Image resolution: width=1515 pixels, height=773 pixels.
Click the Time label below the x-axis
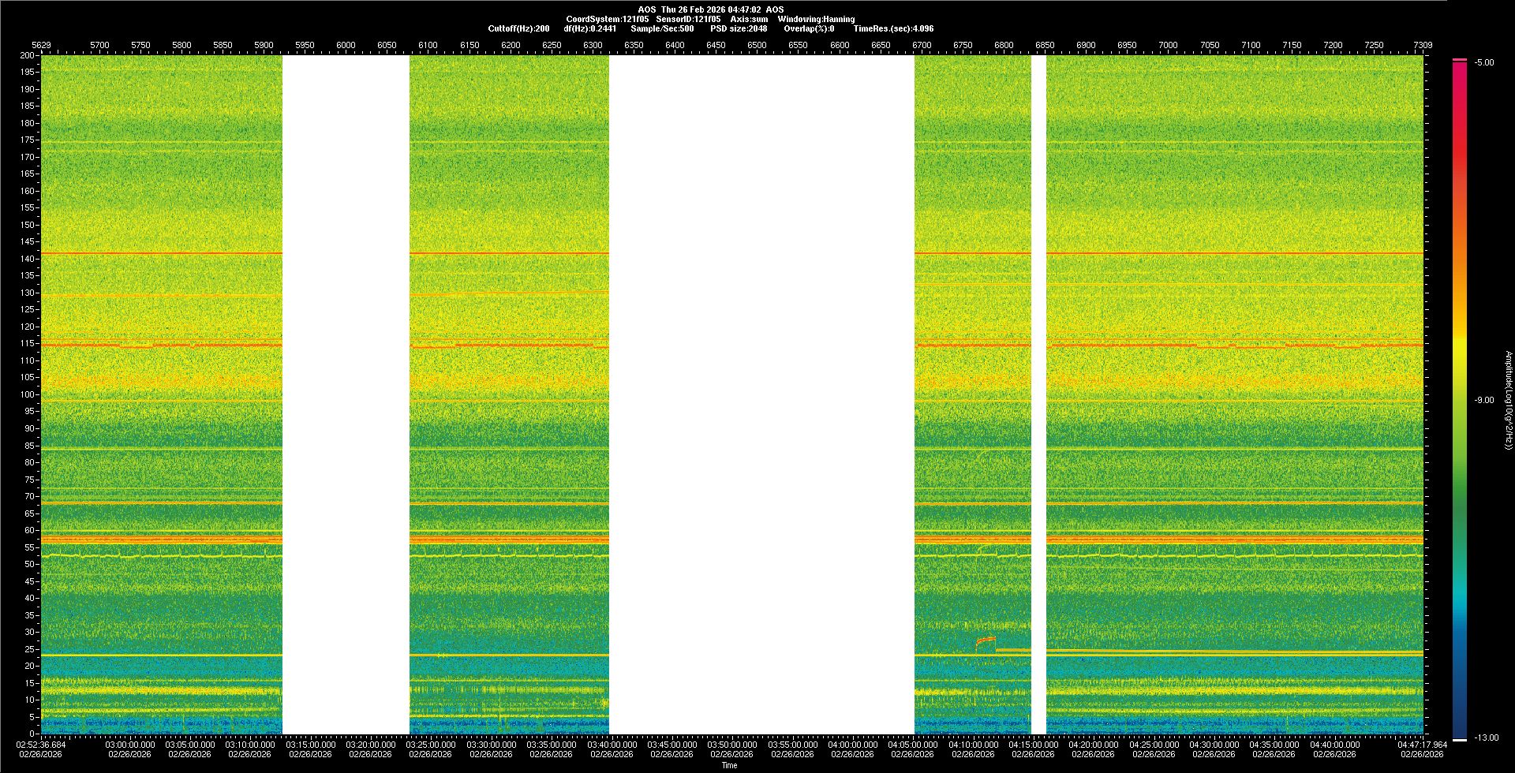[x=729, y=765]
